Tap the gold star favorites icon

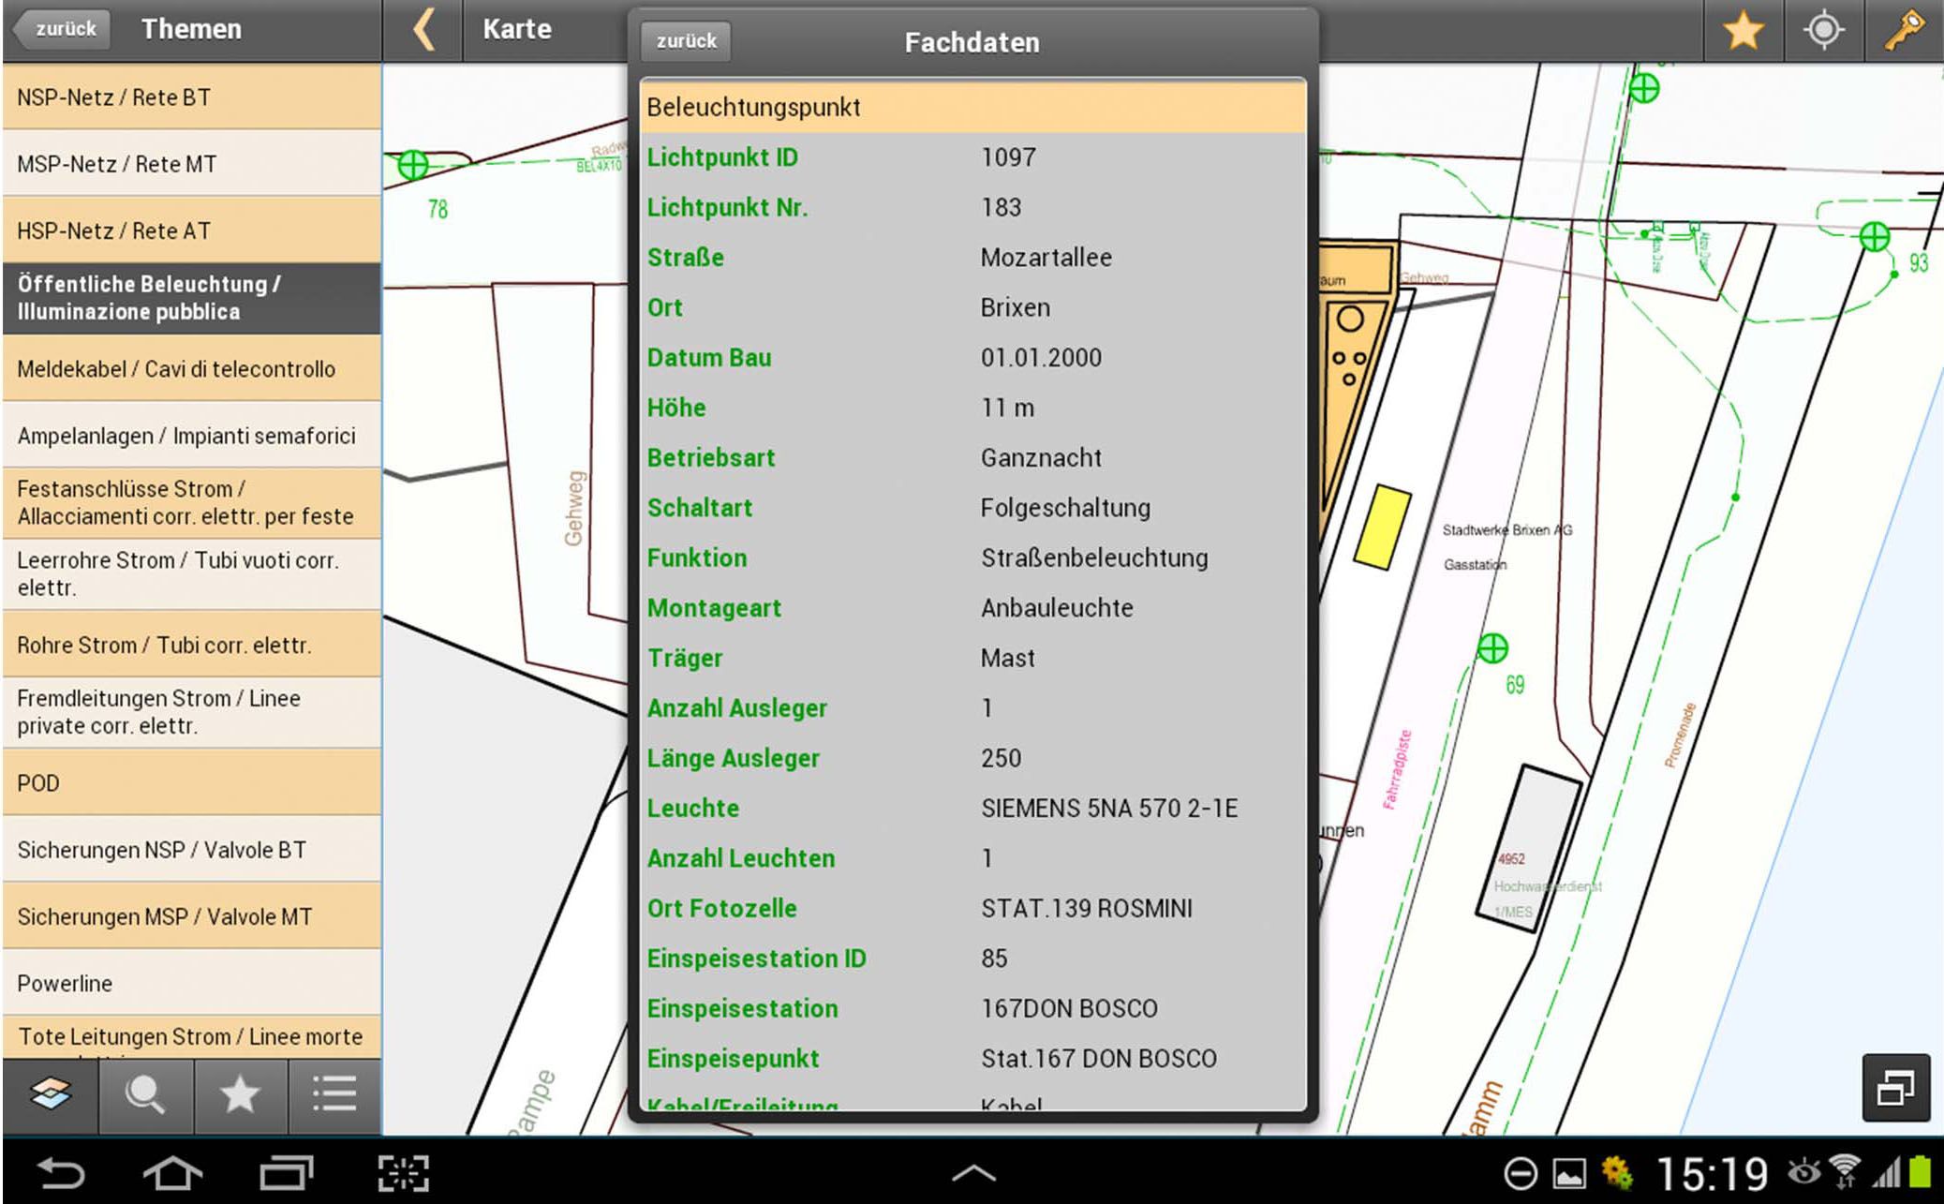pyautogui.click(x=1743, y=31)
